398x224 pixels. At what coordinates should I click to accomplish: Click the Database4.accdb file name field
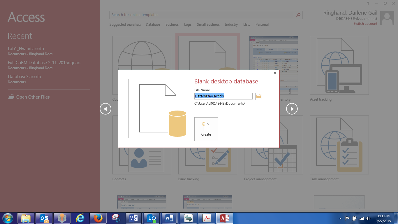click(223, 96)
